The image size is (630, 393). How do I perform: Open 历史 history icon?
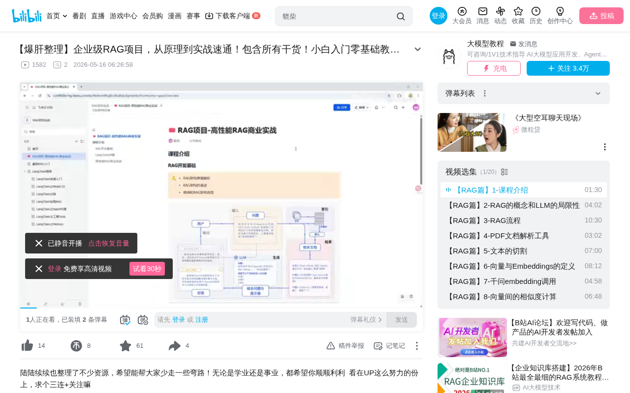coord(536,11)
